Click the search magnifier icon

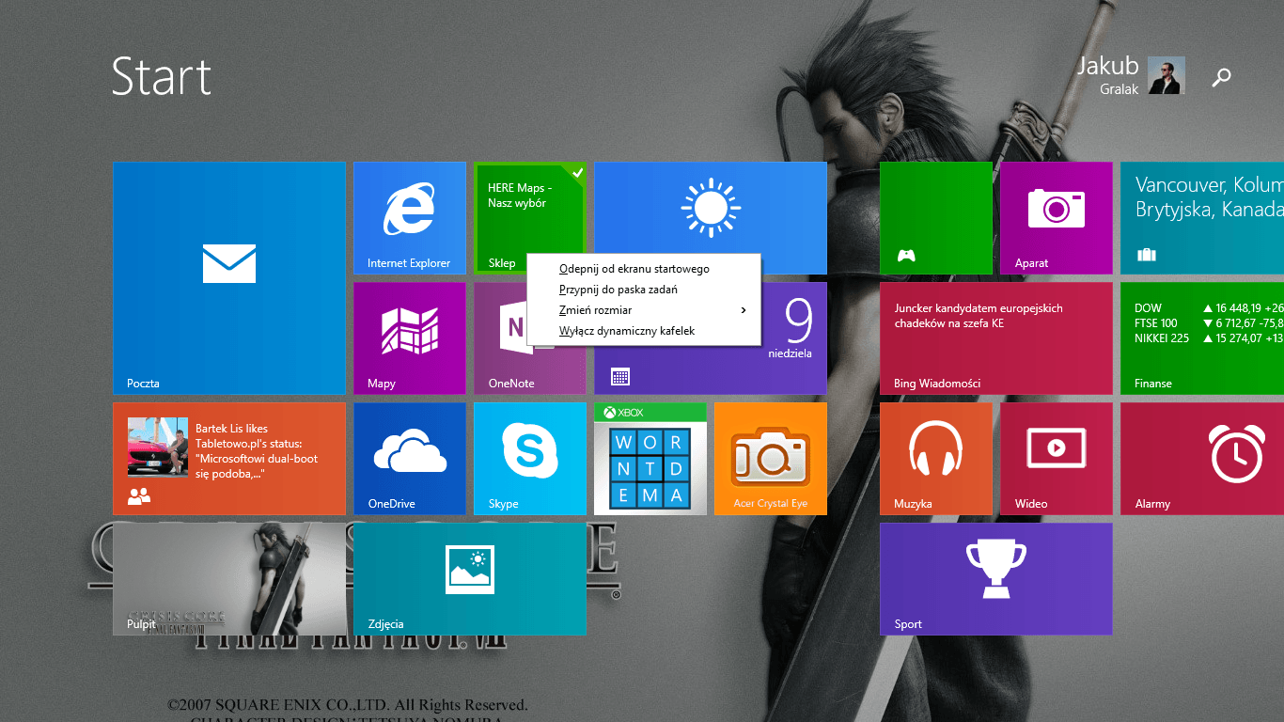(x=1221, y=77)
